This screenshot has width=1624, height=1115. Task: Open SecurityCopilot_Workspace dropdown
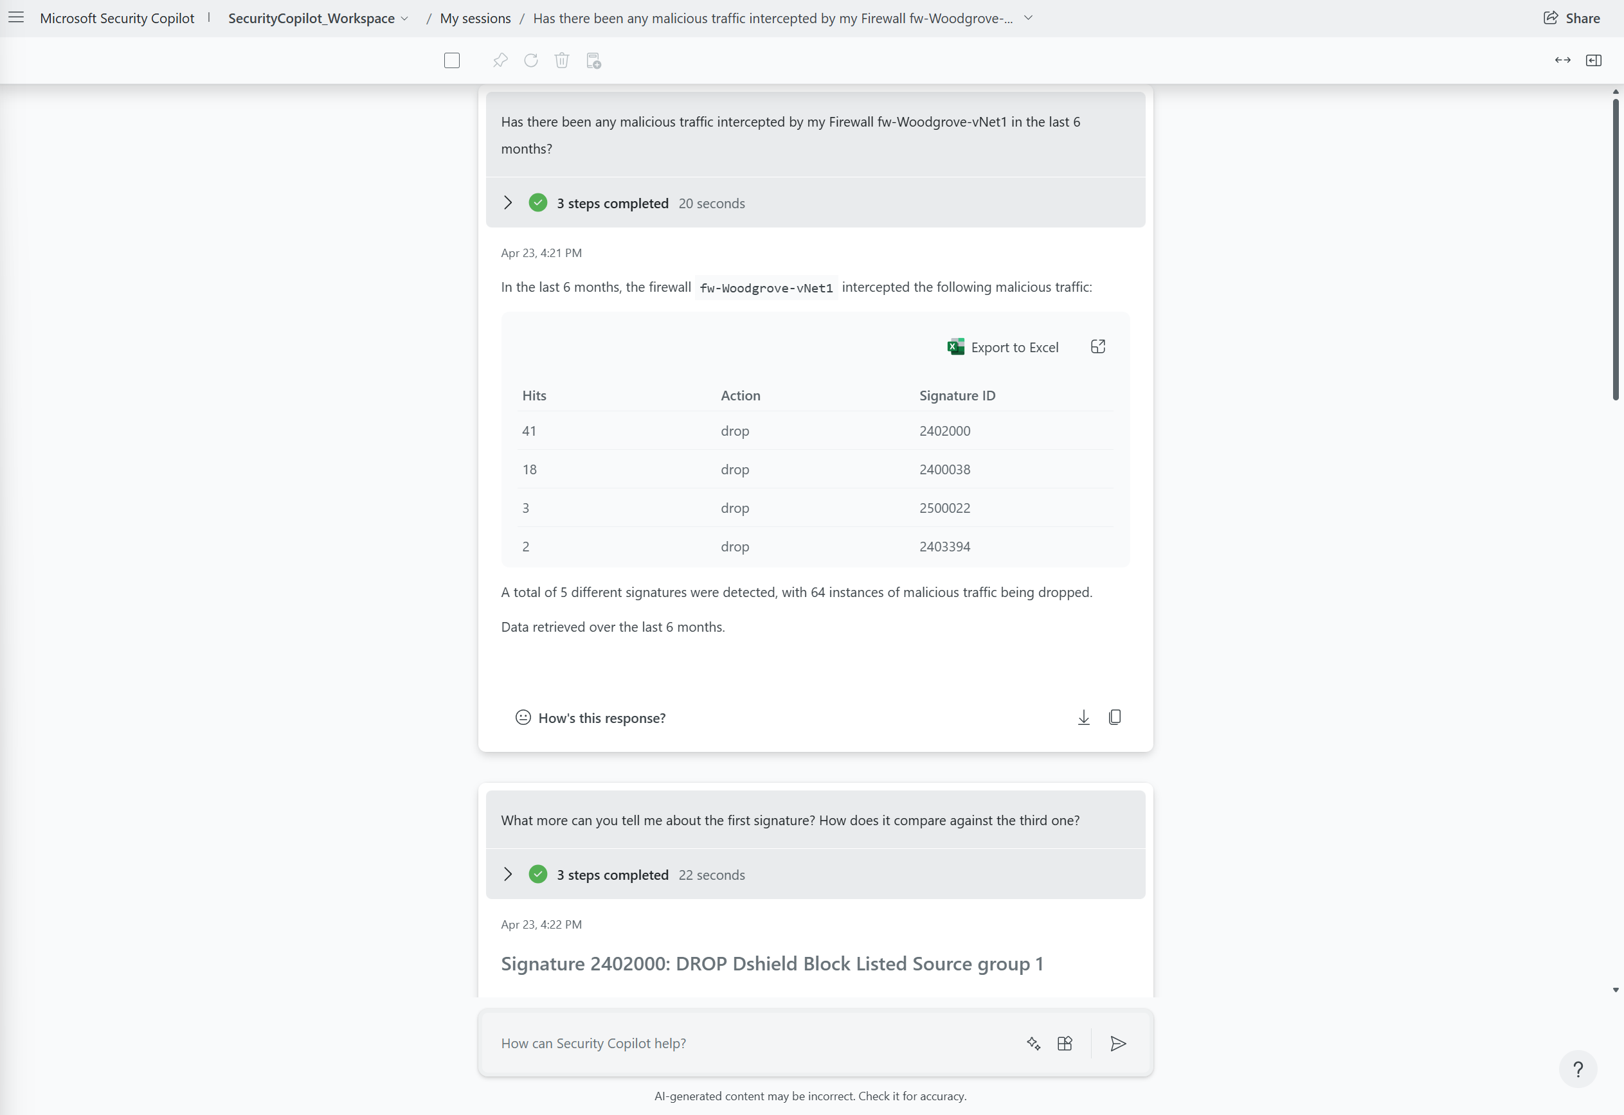(318, 18)
